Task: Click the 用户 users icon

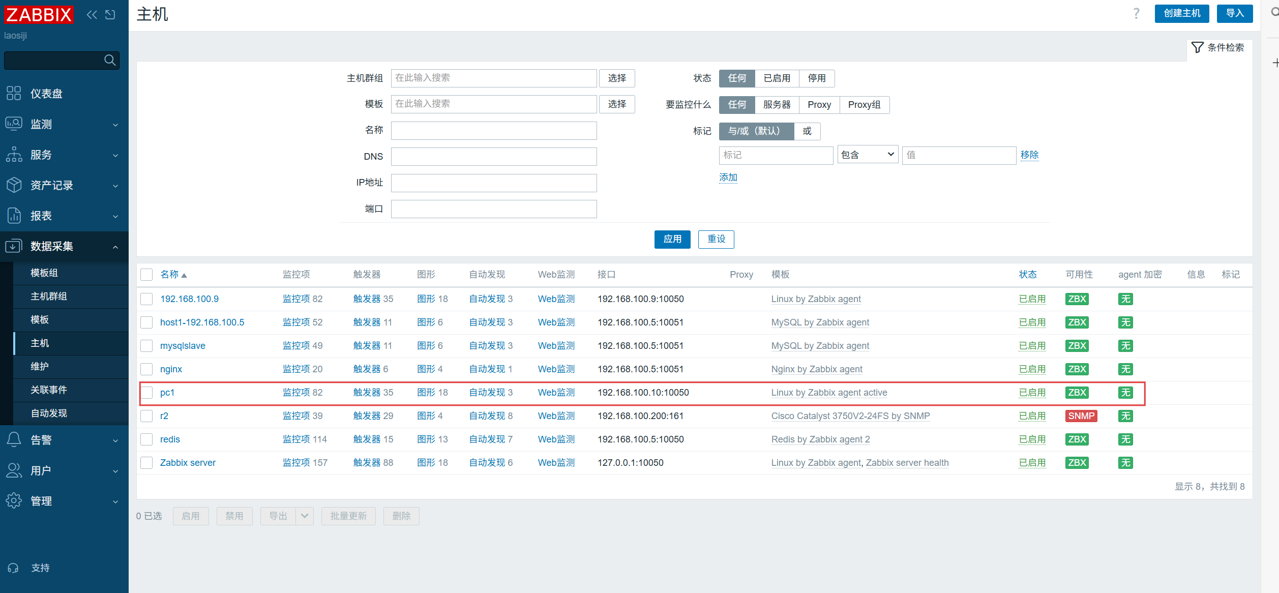Action: pyautogui.click(x=14, y=470)
